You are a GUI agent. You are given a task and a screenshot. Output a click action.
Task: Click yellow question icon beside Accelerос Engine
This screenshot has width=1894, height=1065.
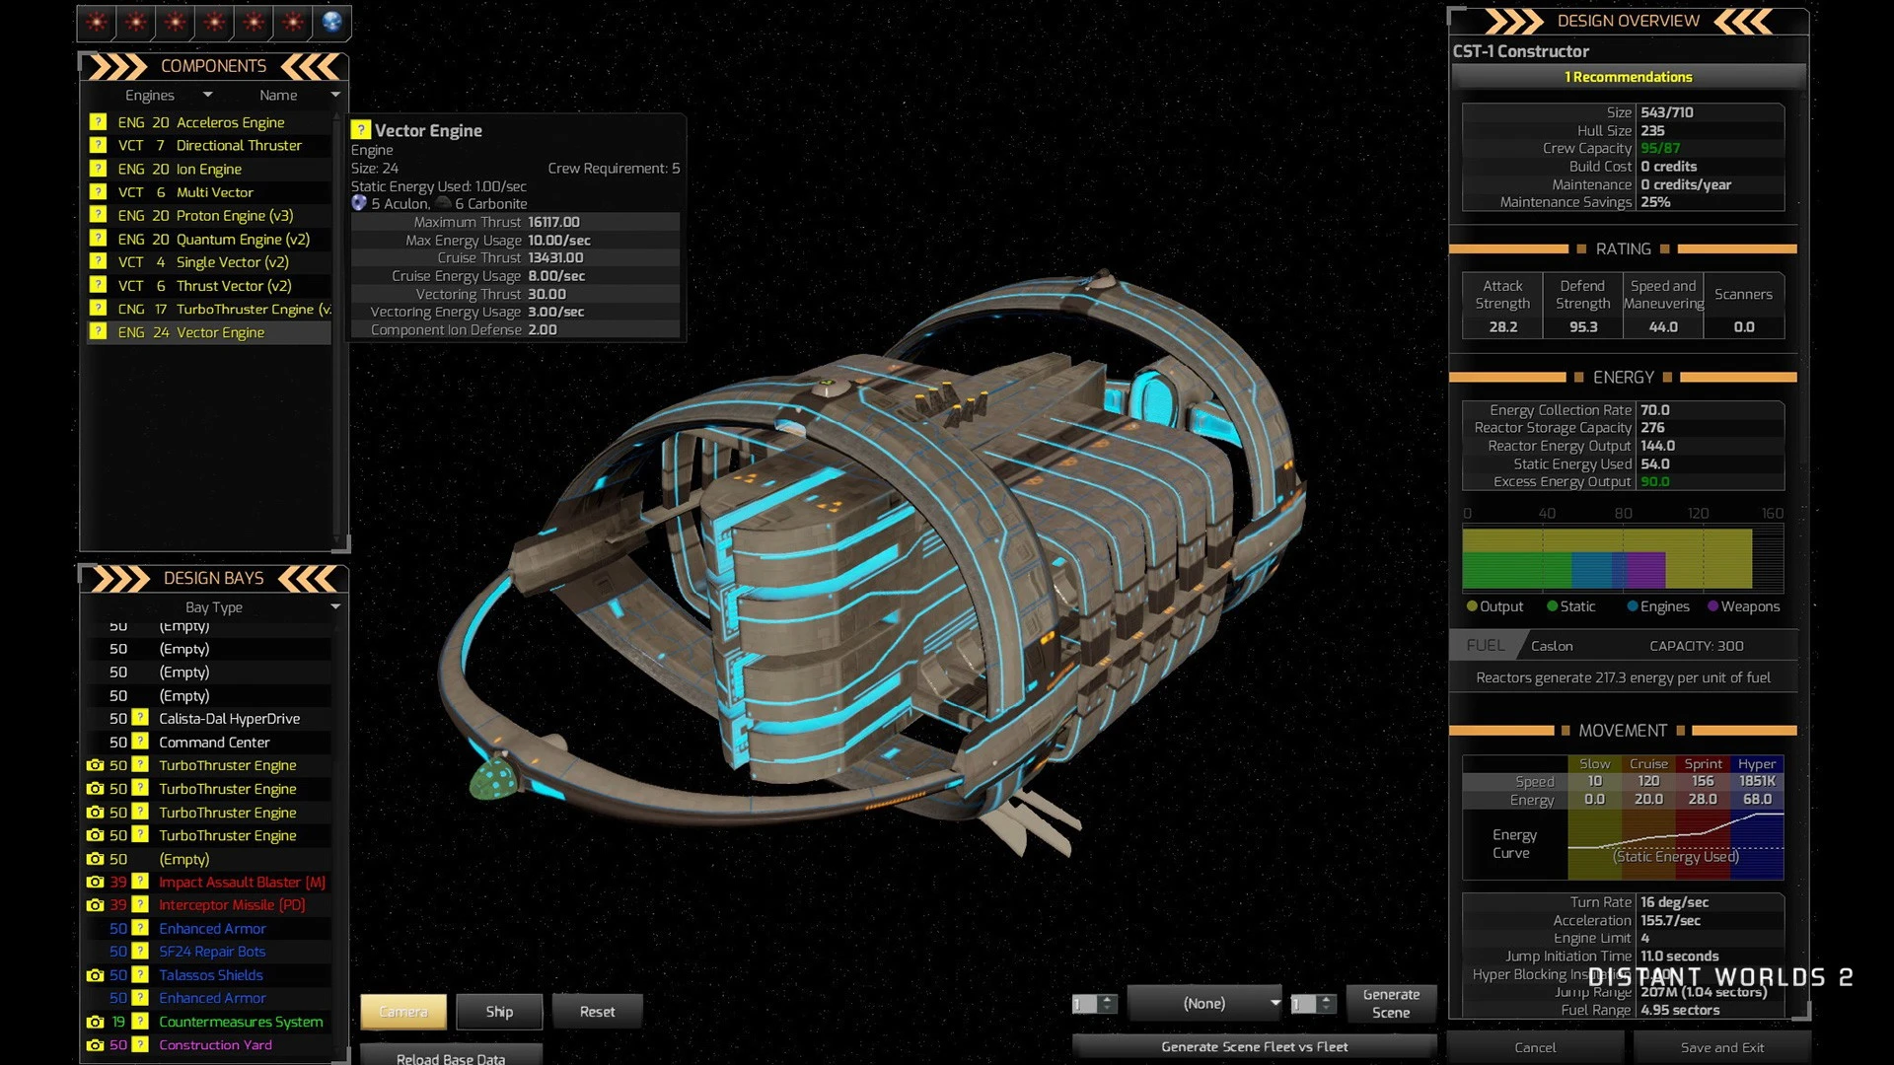click(98, 122)
